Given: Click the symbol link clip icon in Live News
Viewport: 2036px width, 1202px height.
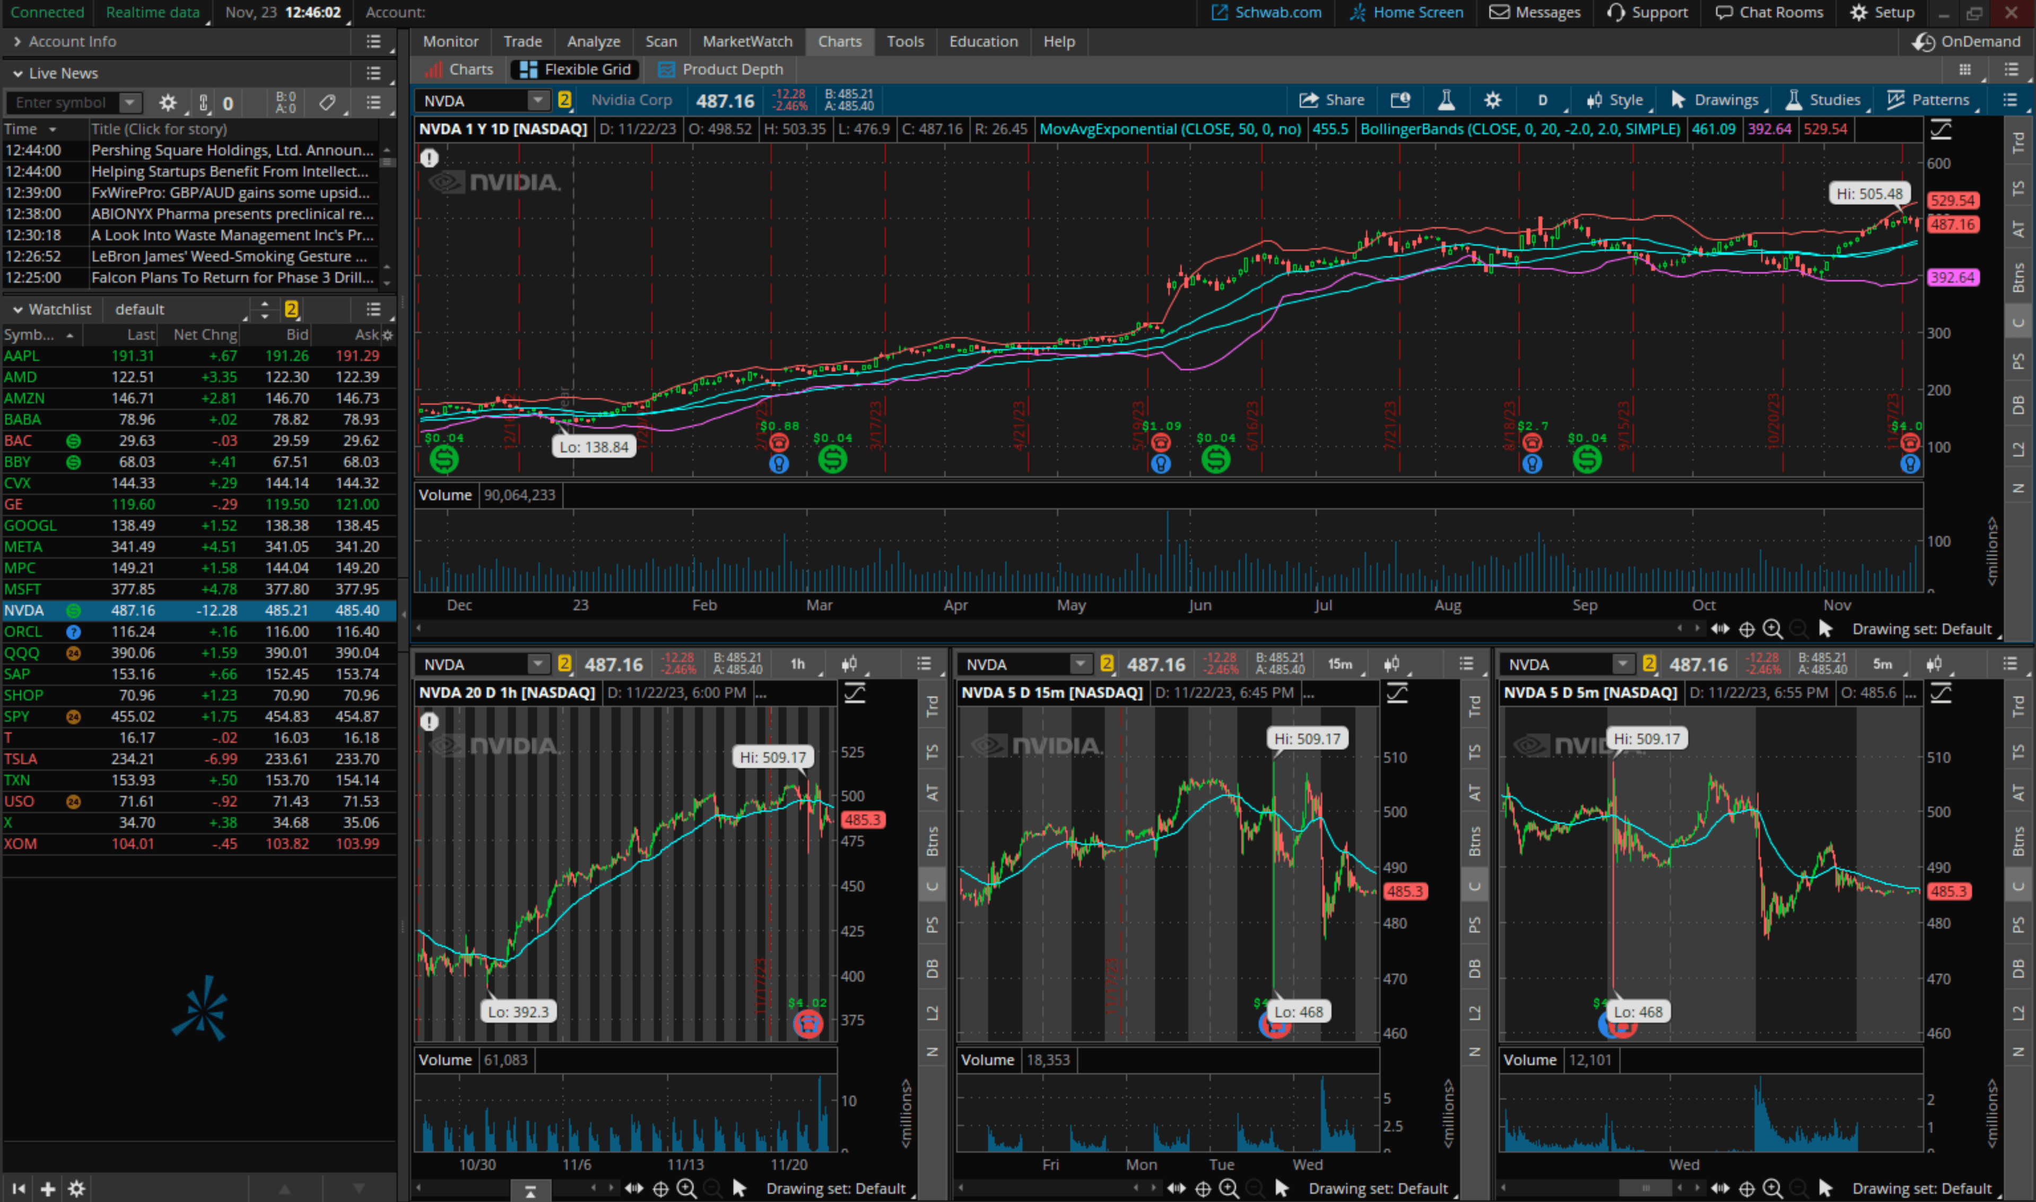Looking at the screenshot, I should click(203, 103).
